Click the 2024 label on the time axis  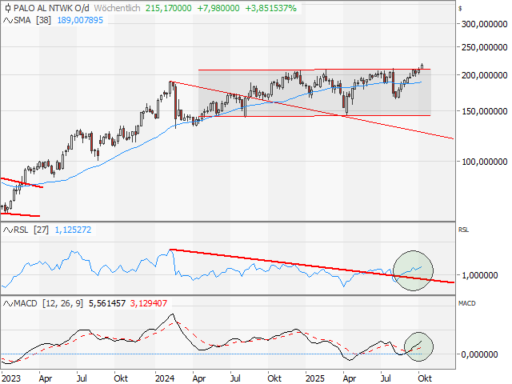coord(165,376)
